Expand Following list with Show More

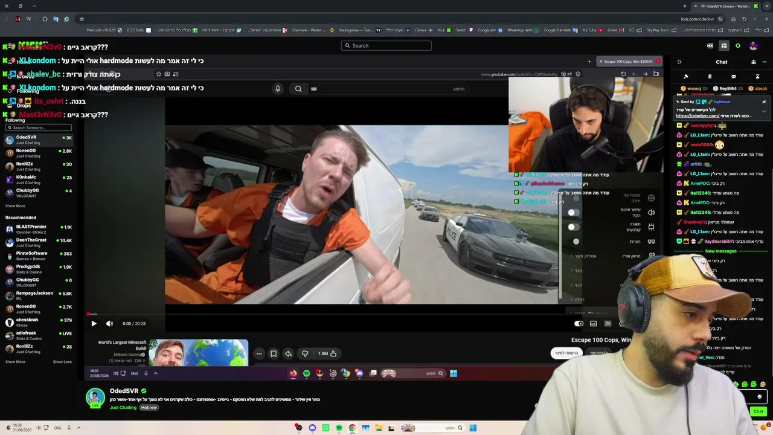(15, 206)
